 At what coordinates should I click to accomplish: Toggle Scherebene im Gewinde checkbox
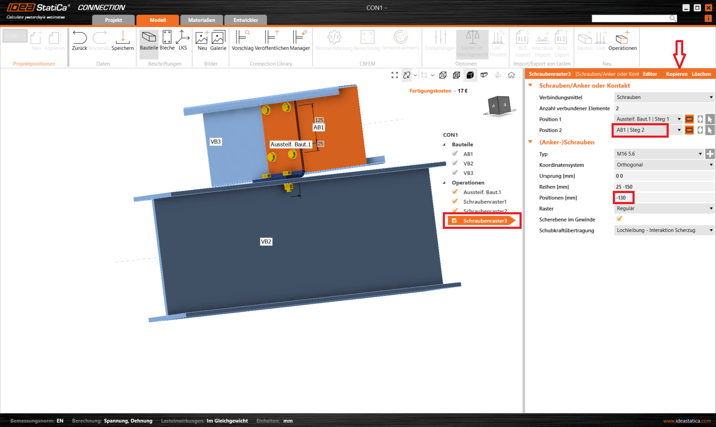pyautogui.click(x=619, y=219)
